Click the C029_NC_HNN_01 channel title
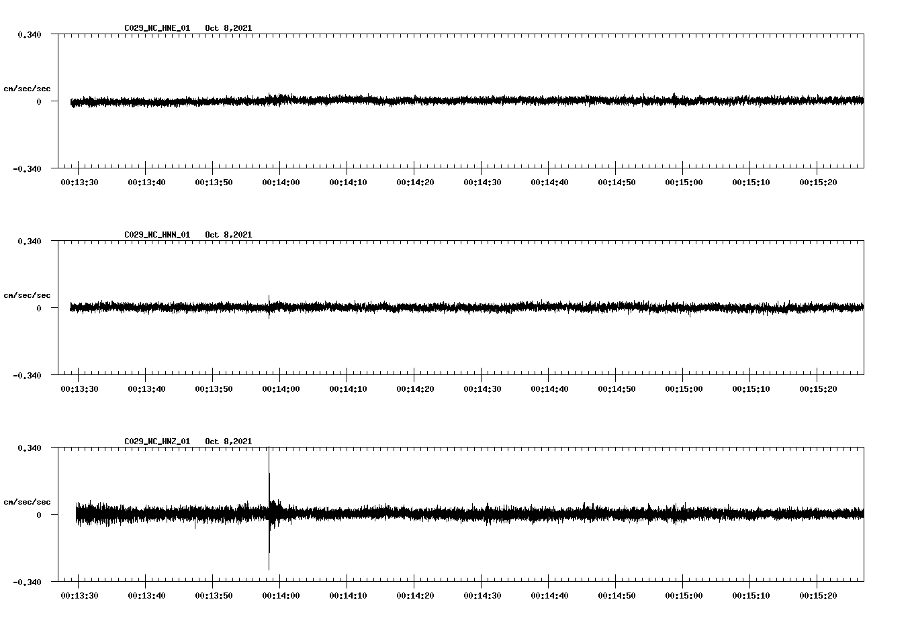Image resolution: width=912 pixels, height=620 pixels. [x=157, y=235]
